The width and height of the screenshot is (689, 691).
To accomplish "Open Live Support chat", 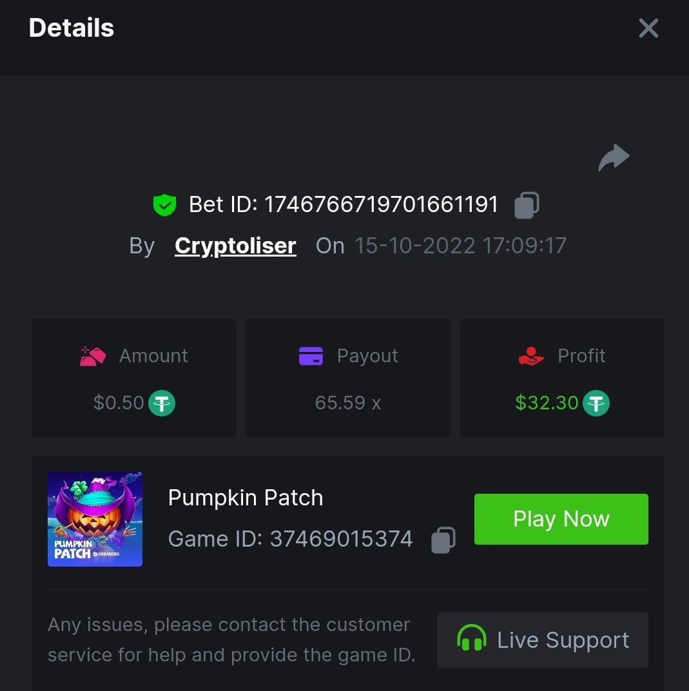I will [542, 640].
